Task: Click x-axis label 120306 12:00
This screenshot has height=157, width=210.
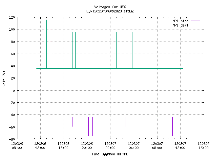Action: pyautogui.click(x=40, y=146)
